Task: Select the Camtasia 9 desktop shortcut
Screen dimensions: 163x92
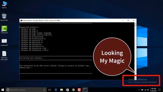Action: pos(4,30)
